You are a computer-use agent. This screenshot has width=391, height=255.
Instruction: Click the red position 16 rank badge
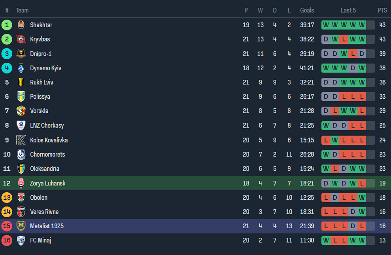pyautogui.click(x=7, y=240)
